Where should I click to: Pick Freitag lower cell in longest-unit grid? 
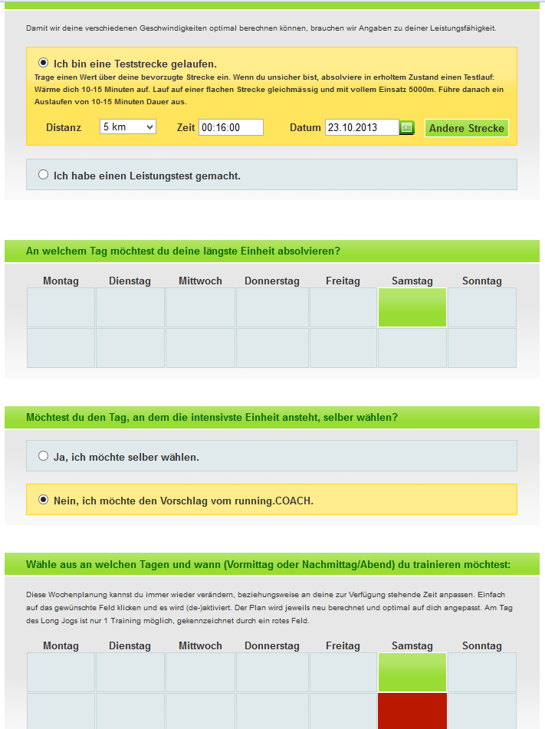coord(343,348)
